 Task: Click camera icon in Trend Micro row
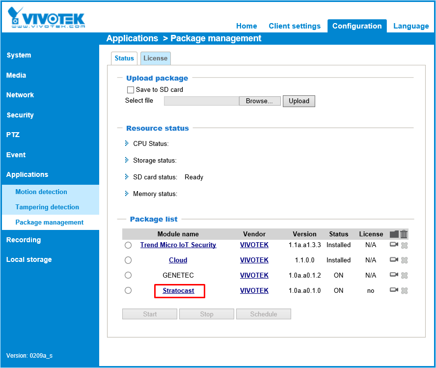394,245
